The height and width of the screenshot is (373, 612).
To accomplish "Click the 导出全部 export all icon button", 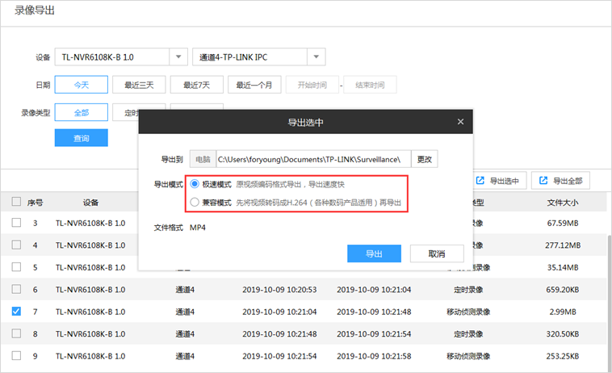I will (561, 180).
